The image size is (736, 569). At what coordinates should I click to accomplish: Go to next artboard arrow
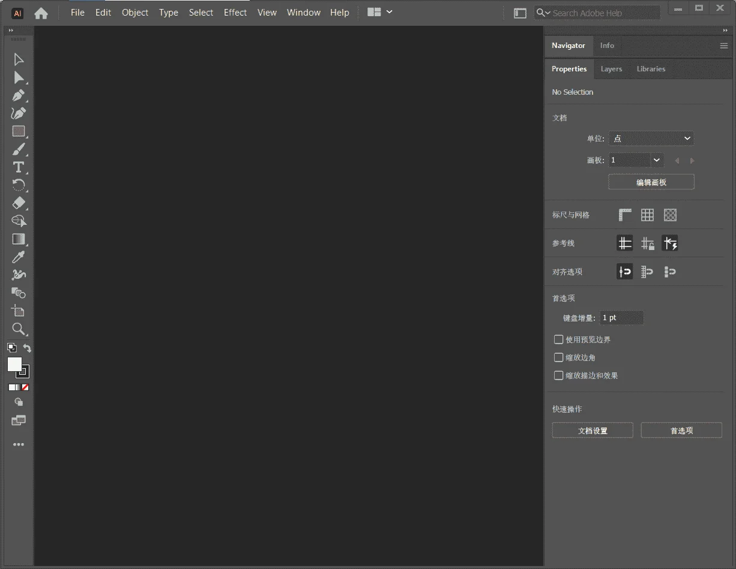692,161
